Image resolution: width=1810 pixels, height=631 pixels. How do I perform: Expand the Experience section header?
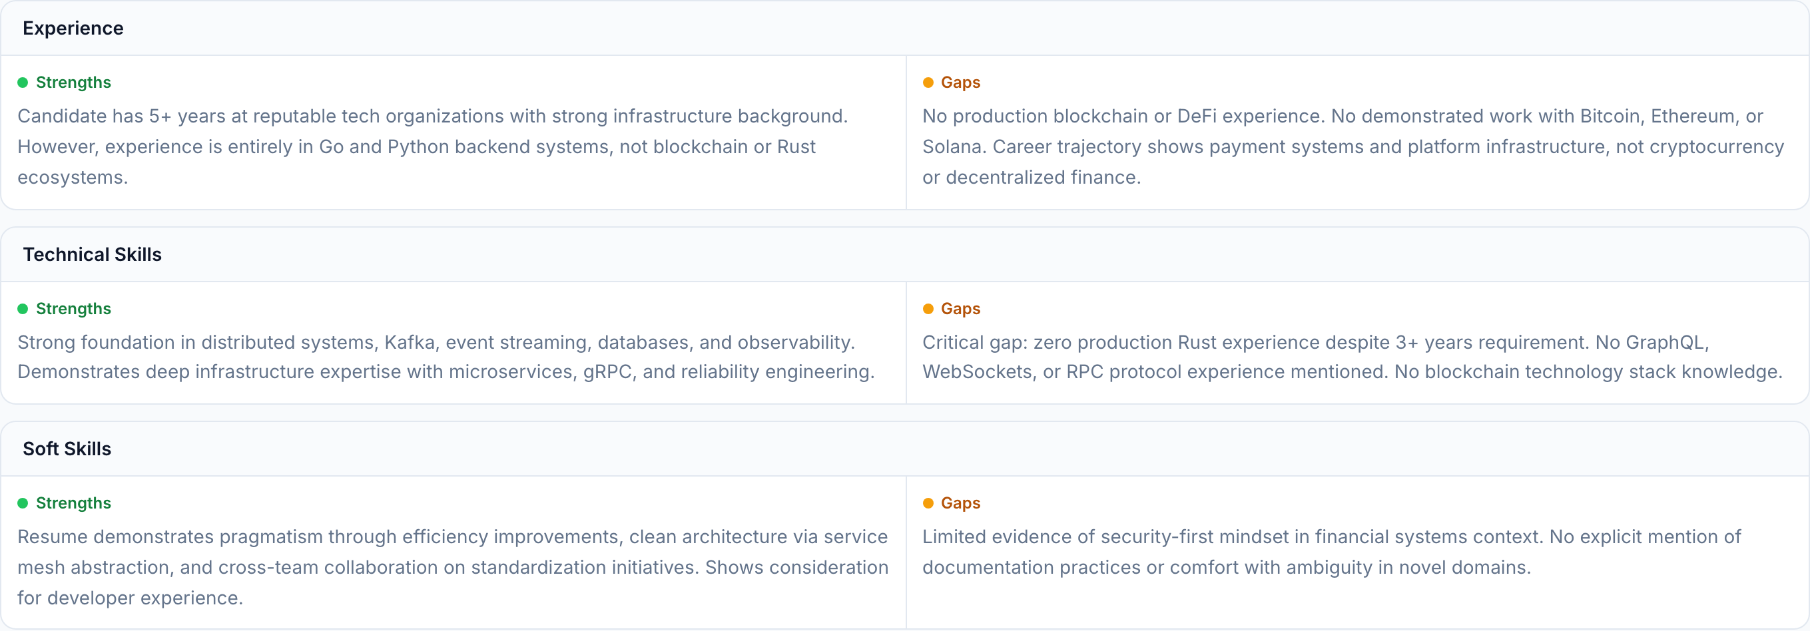point(73,28)
